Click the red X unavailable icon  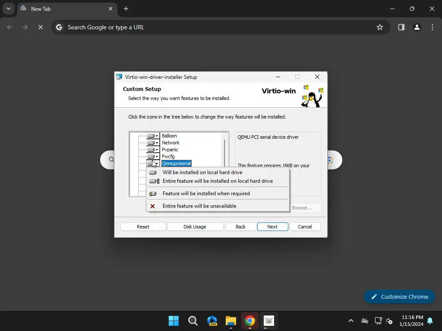(x=152, y=206)
